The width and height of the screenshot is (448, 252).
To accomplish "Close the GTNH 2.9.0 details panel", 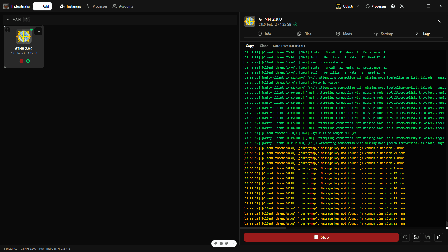I will (x=439, y=21).
